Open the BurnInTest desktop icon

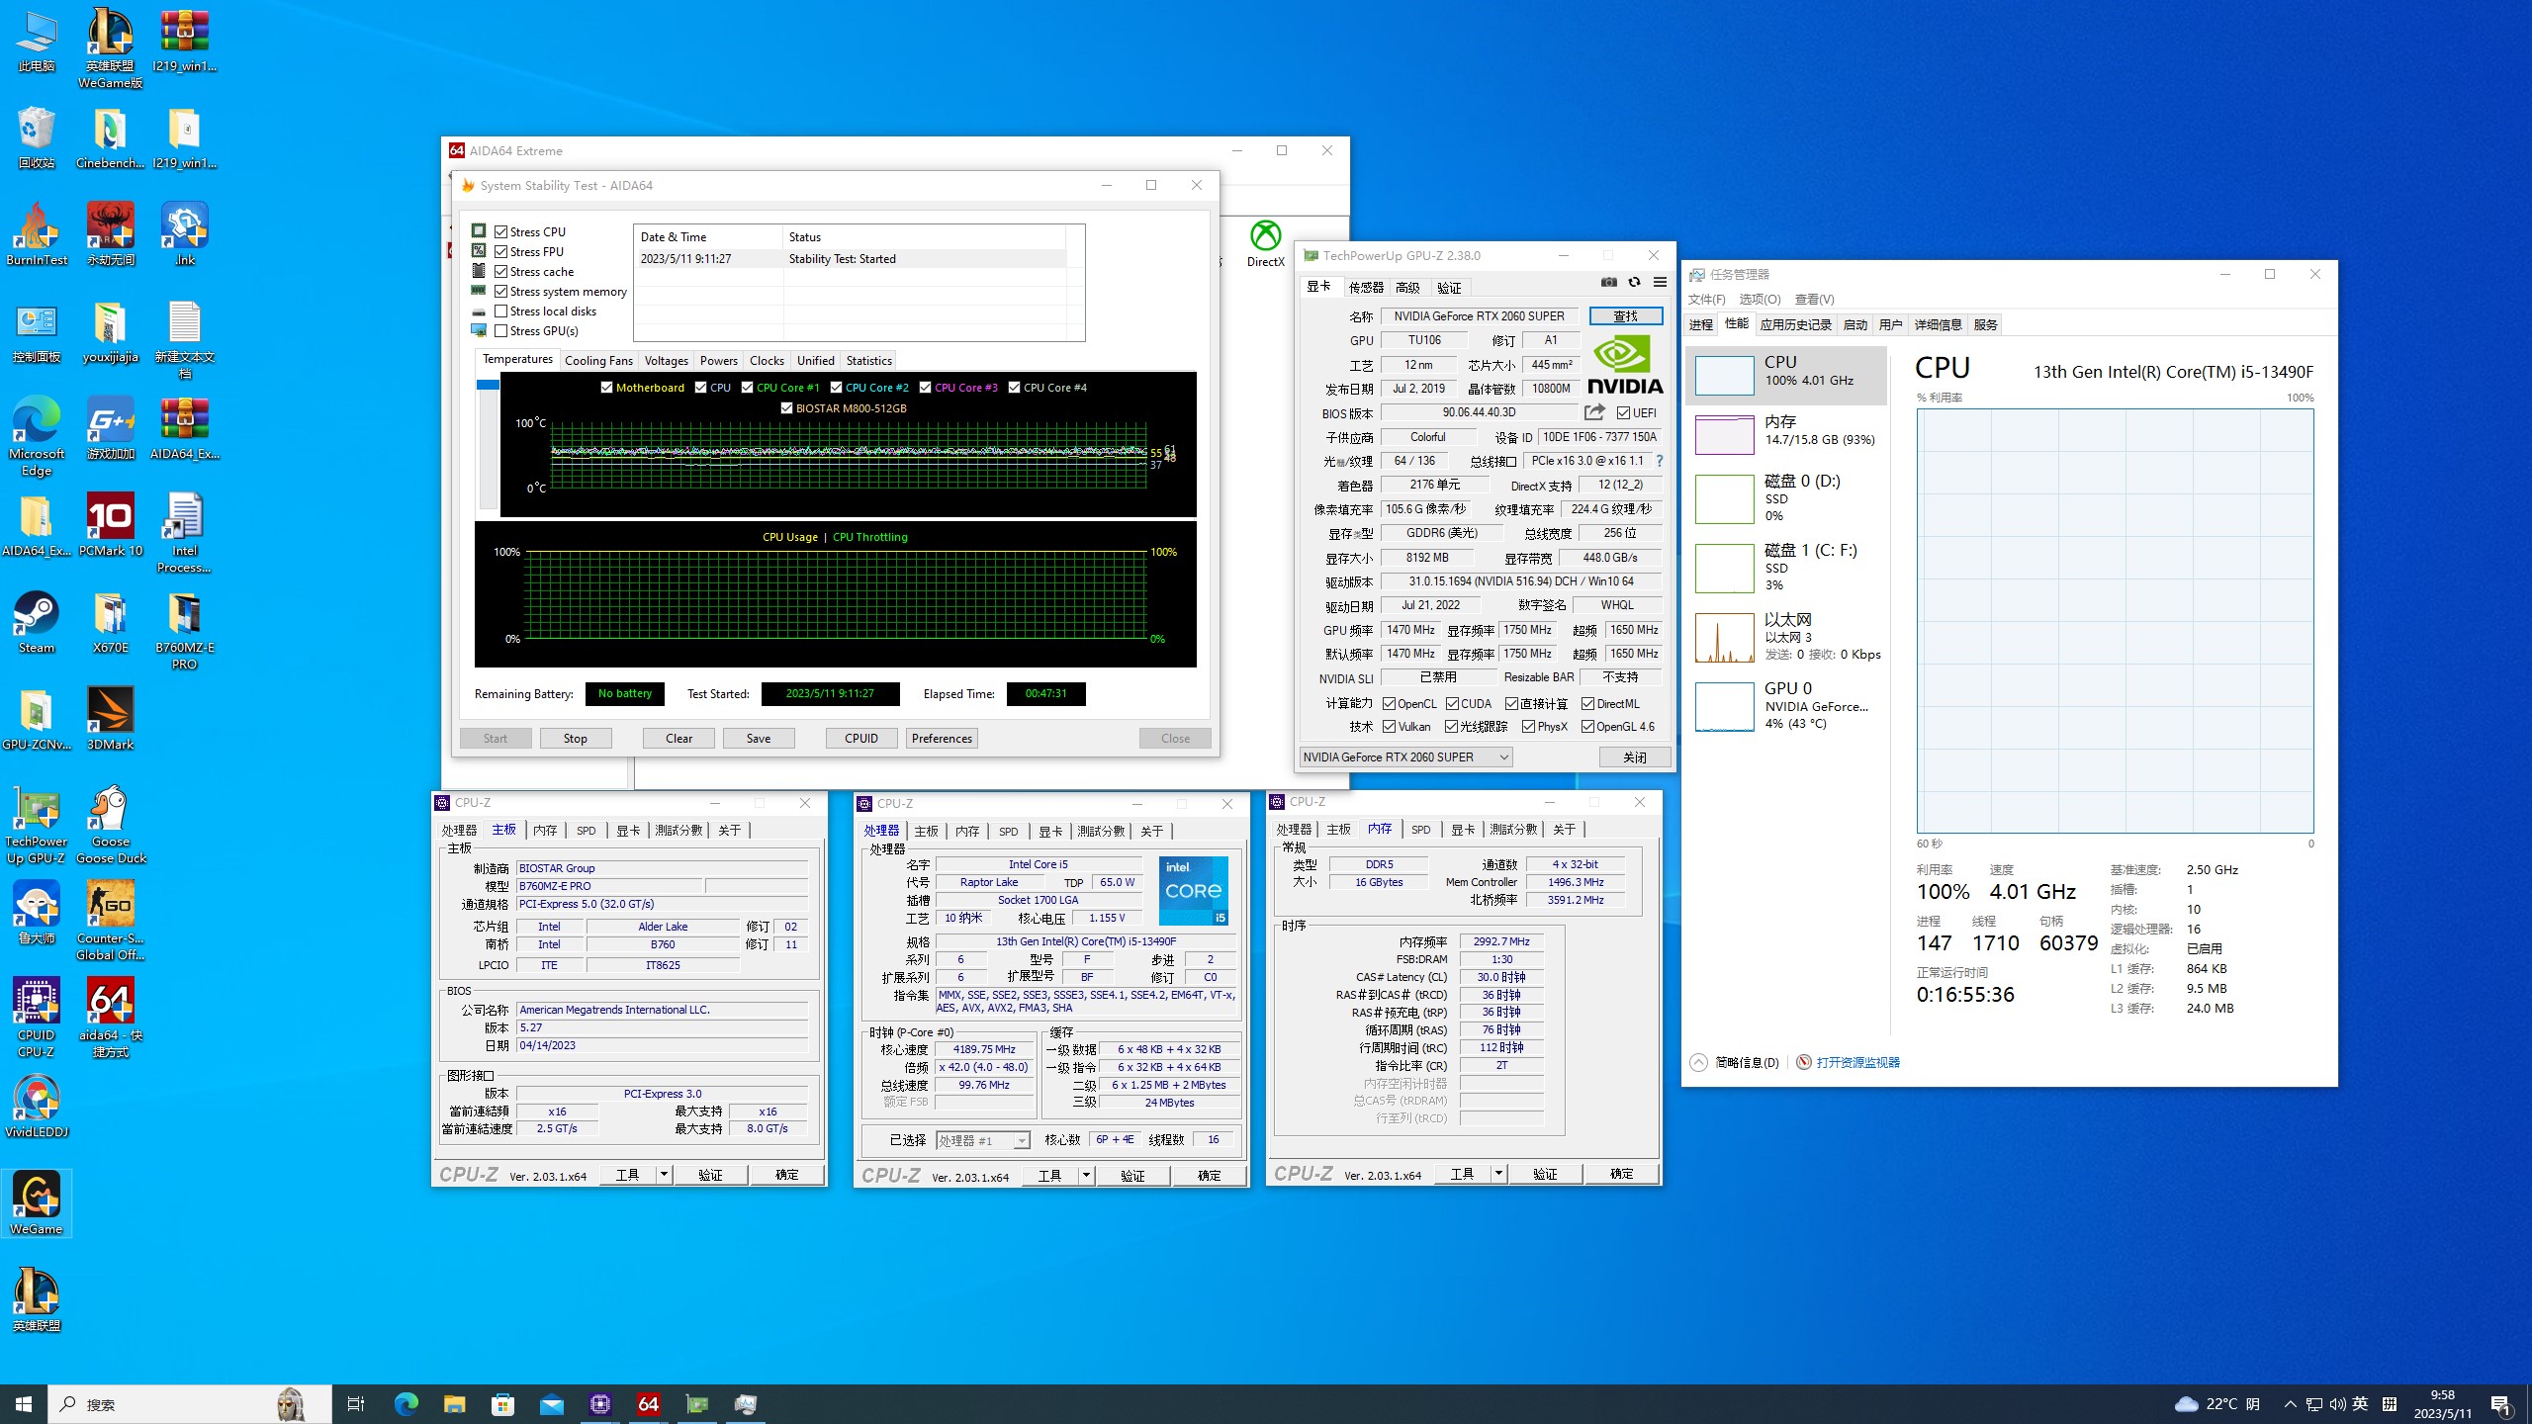point(37,234)
